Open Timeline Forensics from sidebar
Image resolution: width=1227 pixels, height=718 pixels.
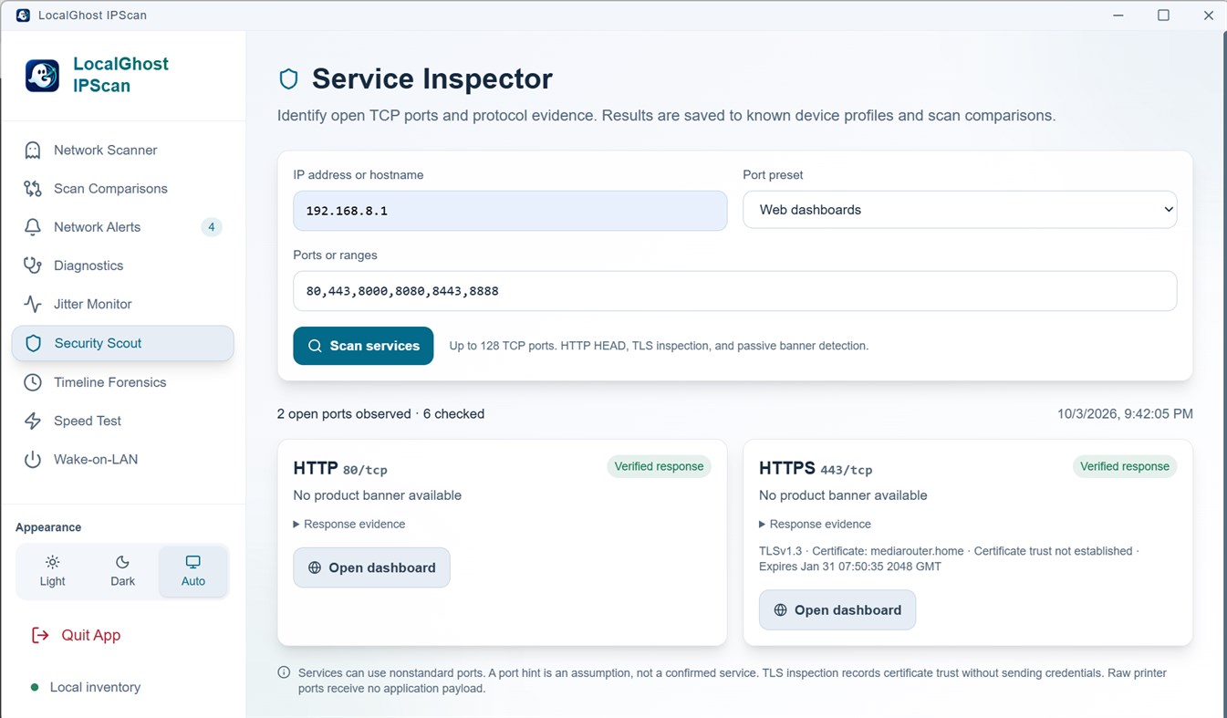pyautogui.click(x=123, y=382)
